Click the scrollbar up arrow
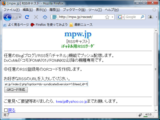 click(x=156, y=30)
